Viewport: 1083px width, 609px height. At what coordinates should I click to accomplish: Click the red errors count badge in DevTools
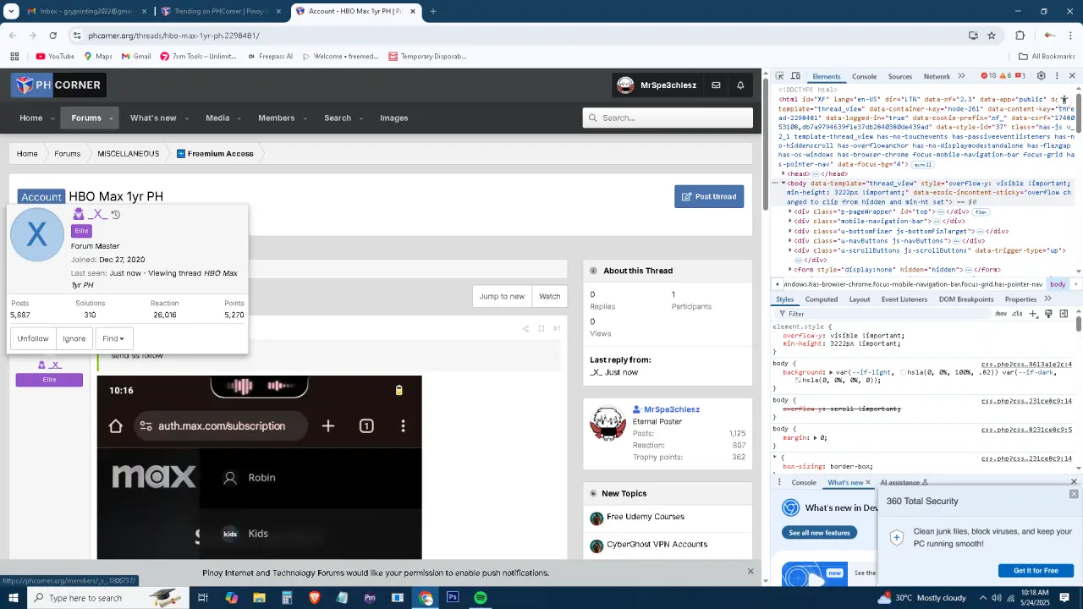987,76
